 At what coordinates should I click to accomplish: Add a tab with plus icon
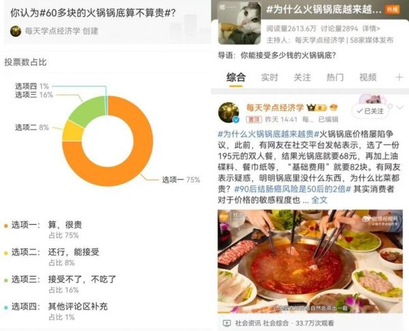pyautogui.click(x=399, y=78)
